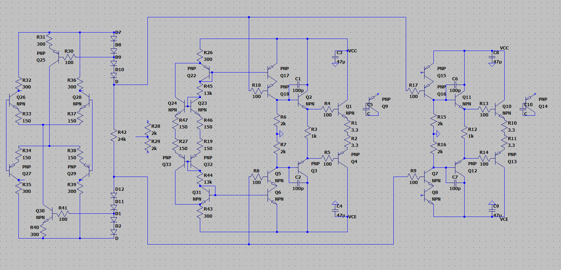The height and width of the screenshot is (270, 561).
Task: Click diode D12 symbol
Action: click(114, 195)
